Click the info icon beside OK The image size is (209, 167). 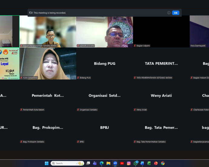pyautogui.click(x=169, y=13)
